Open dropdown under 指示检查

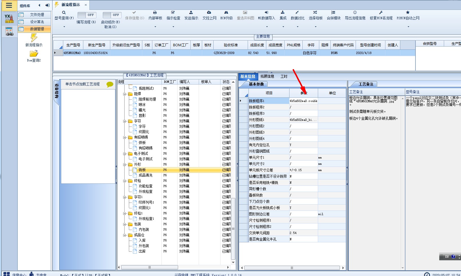(x=173, y=27)
